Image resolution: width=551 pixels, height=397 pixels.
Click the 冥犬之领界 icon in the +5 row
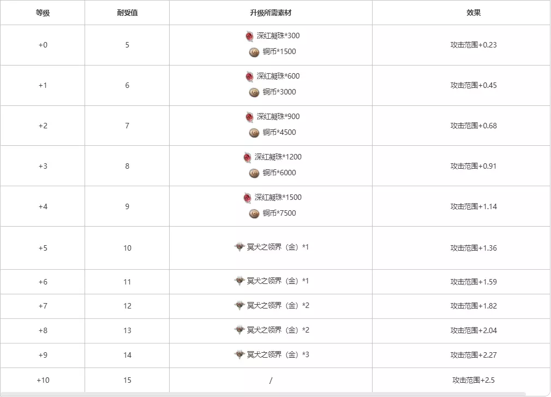239,247
